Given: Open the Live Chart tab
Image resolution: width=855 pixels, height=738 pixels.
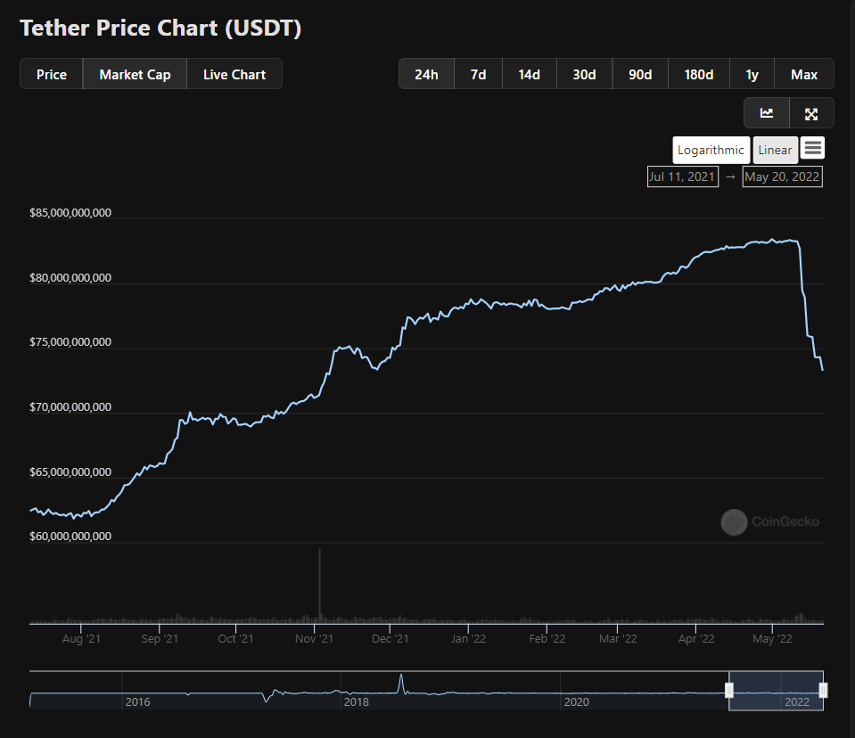Looking at the screenshot, I should [234, 74].
